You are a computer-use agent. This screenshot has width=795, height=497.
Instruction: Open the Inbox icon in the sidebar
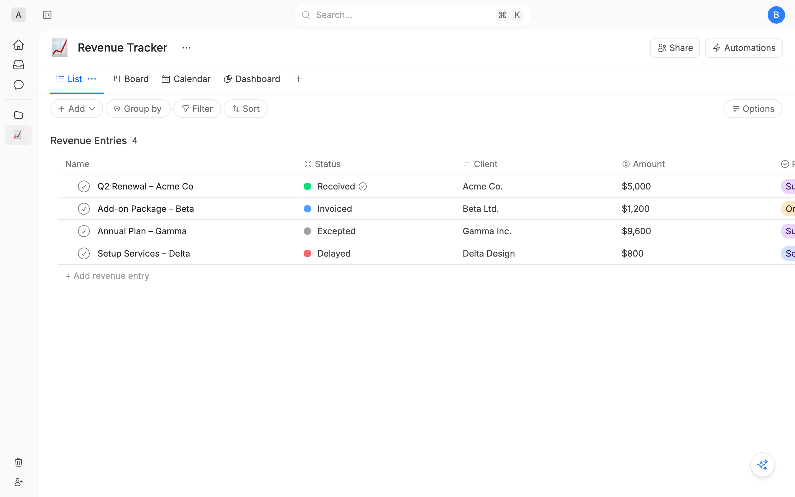18,65
